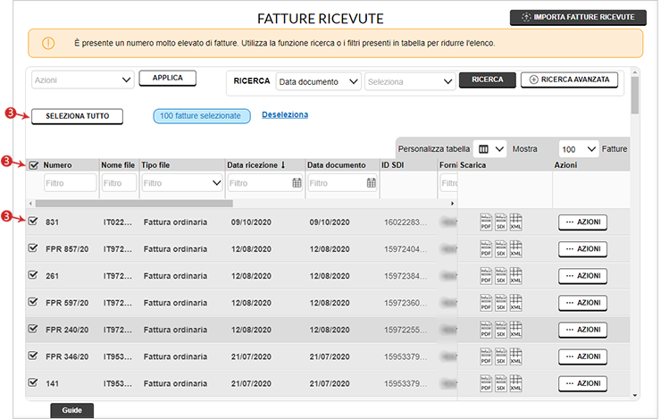Download SDI file for invoice 831
The image size is (661, 419).
click(x=500, y=222)
